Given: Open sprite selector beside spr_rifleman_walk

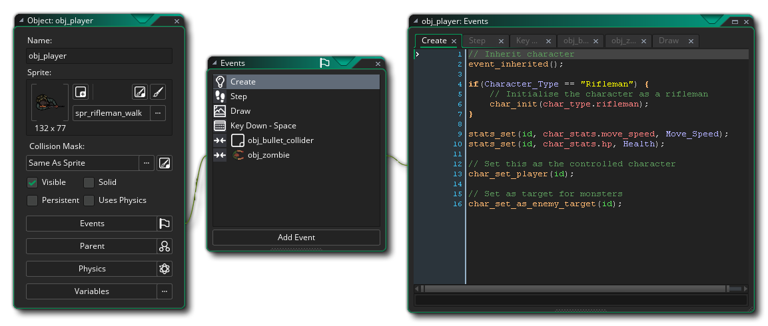Looking at the screenshot, I should 158,113.
